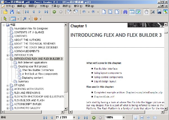Select the Fit Page icon

tap(110, 12)
